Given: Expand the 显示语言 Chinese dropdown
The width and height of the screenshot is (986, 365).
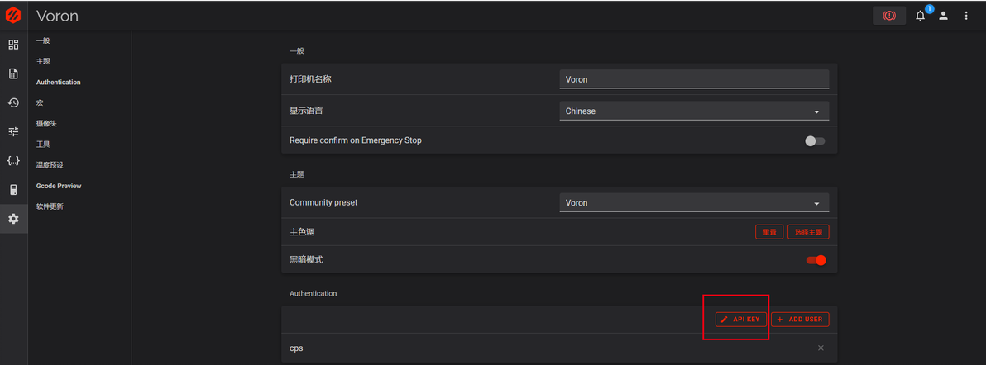Looking at the screenshot, I should tap(694, 111).
